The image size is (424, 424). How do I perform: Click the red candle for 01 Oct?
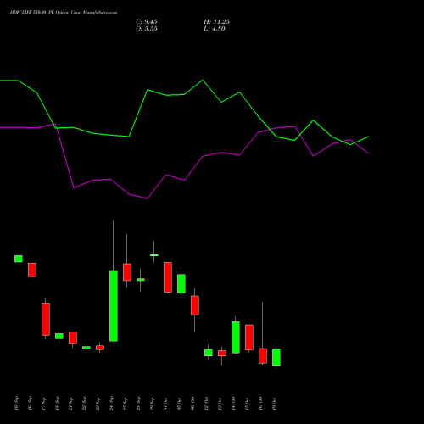click(x=168, y=277)
